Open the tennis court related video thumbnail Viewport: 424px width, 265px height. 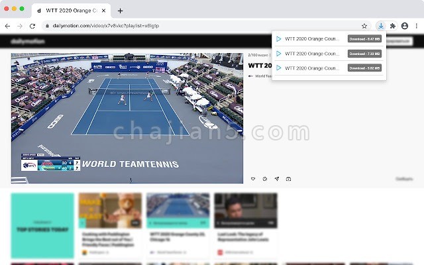tap(178, 211)
